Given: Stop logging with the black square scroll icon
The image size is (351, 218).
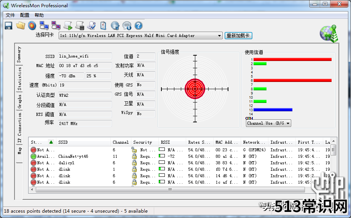Looking at the screenshot, I should coord(80,26).
